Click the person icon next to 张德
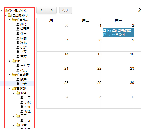The width and height of the screenshot is (141, 129). (18, 24)
